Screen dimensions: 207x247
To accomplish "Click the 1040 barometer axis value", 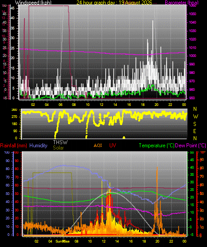I will click(x=192, y=22).
